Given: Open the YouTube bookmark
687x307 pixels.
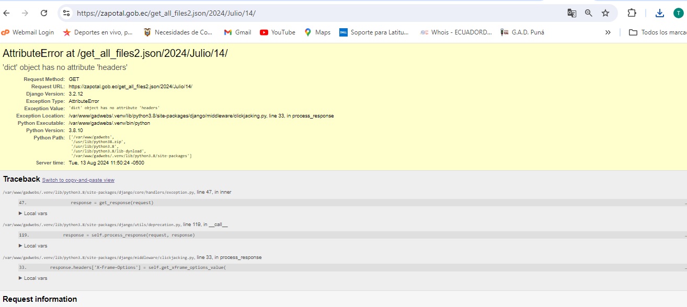Looking at the screenshot, I should (x=278, y=32).
